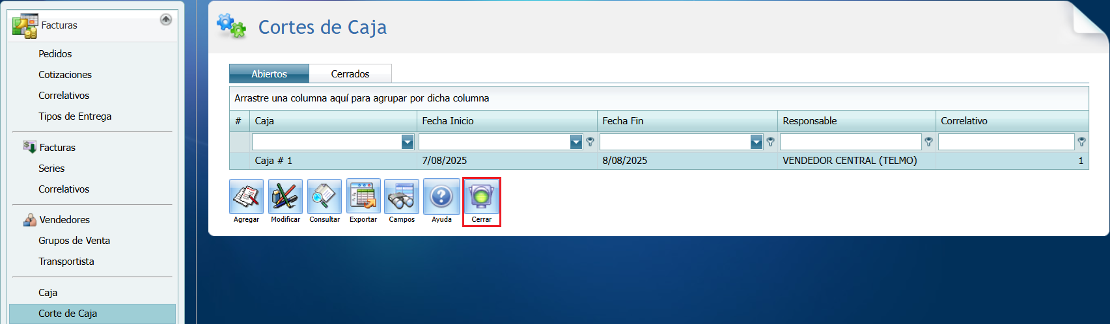Open Series in the sidebar
The height and width of the screenshot is (324, 1110).
coord(51,169)
